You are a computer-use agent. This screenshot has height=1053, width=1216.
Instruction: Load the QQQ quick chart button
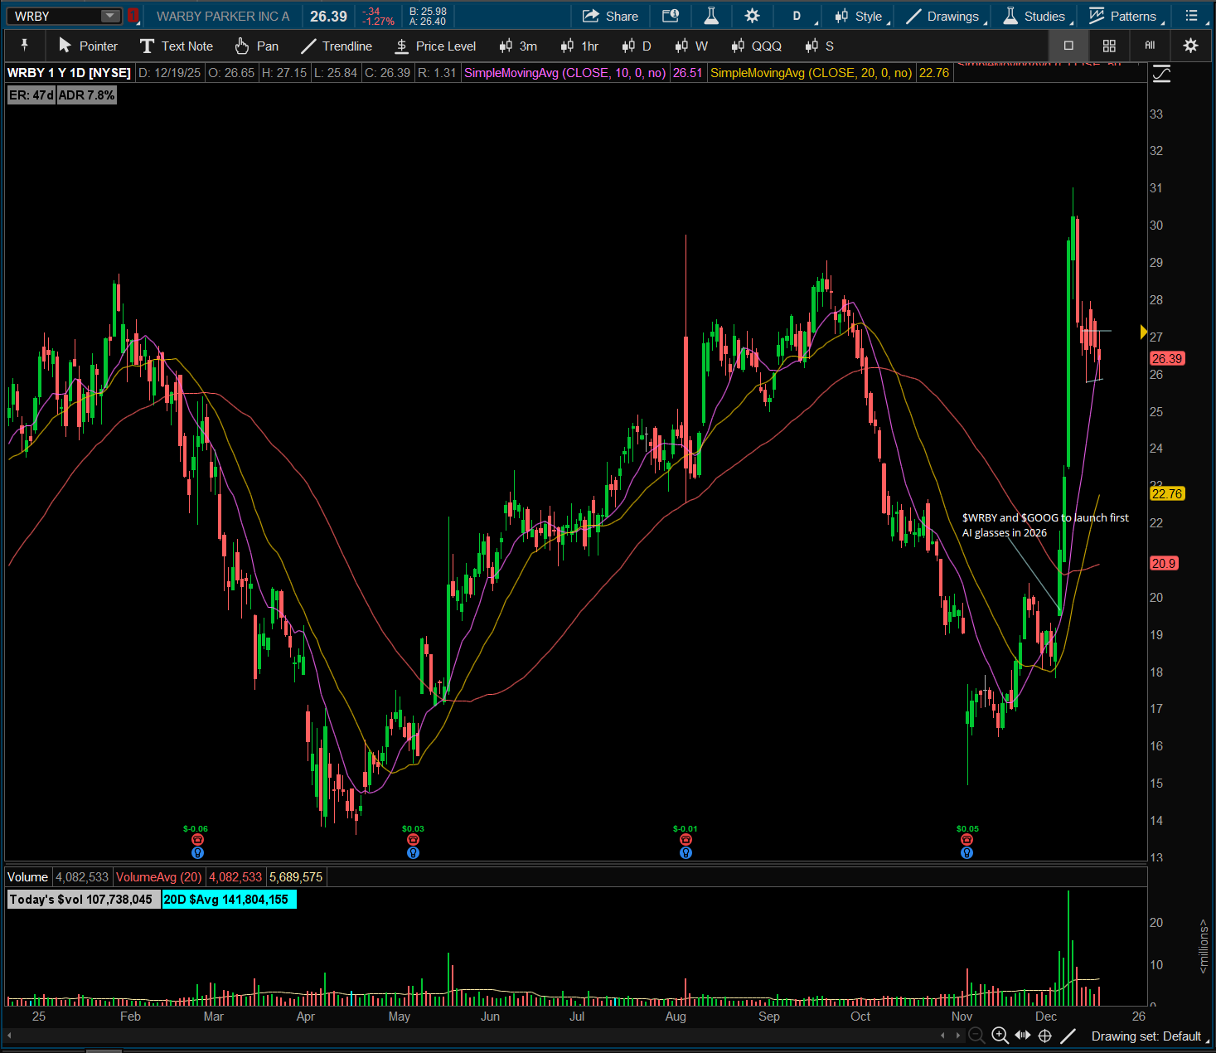tap(757, 46)
